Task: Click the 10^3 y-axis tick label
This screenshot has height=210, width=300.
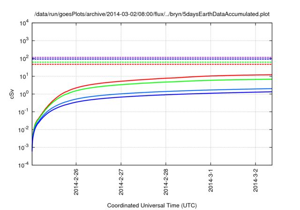Action: pyautogui.click(x=24, y=40)
